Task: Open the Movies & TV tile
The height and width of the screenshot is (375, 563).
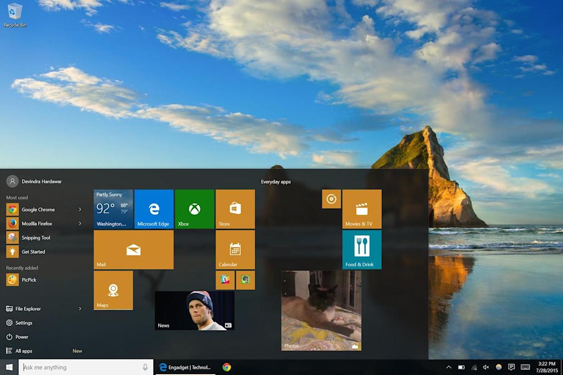Action: pos(361,209)
